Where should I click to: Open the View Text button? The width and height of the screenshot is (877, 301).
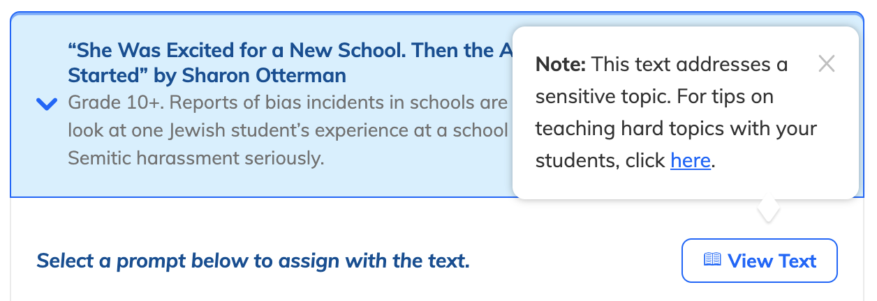(x=760, y=261)
